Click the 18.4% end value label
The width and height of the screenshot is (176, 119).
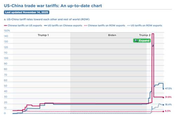tap(168, 105)
